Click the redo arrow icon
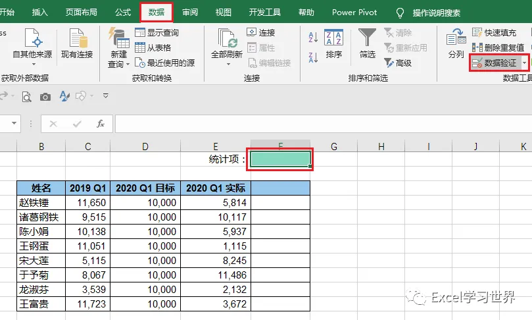 [x=4, y=95]
